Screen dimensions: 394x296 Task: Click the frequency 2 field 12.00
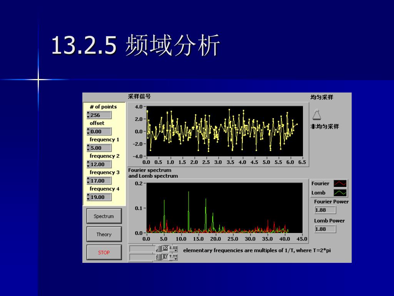click(x=100, y=164)
